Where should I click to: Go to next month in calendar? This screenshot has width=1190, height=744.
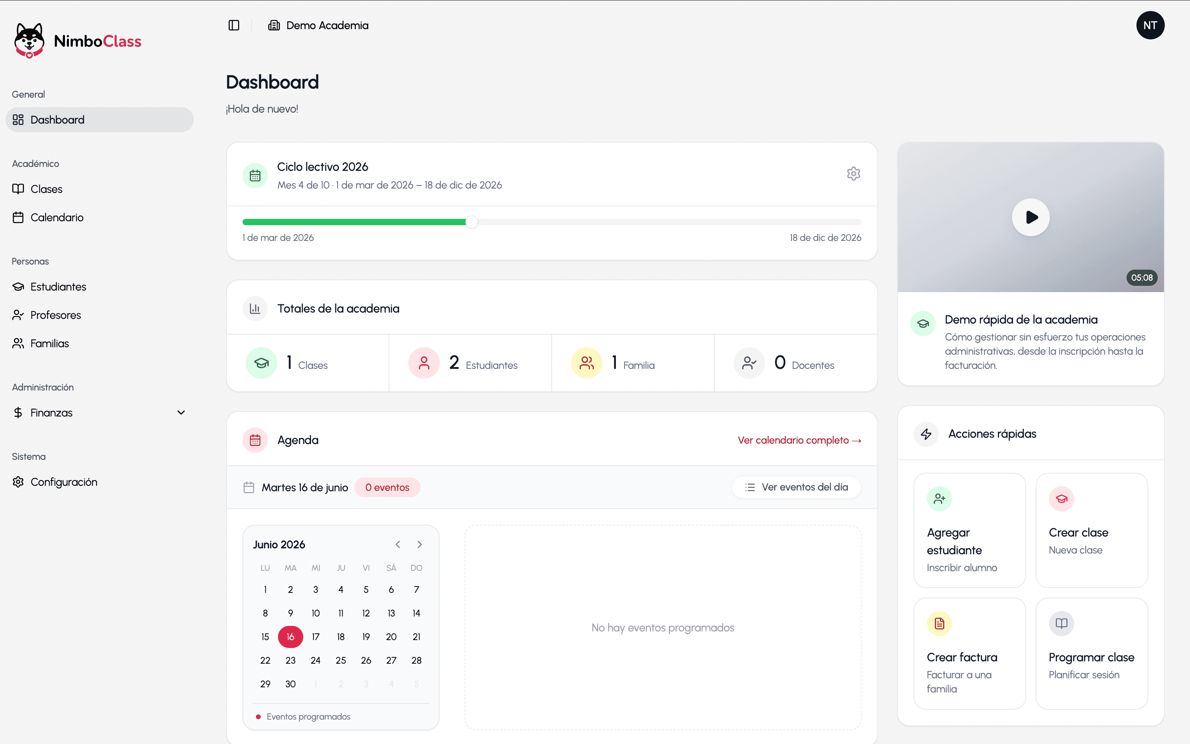[419, 544]
